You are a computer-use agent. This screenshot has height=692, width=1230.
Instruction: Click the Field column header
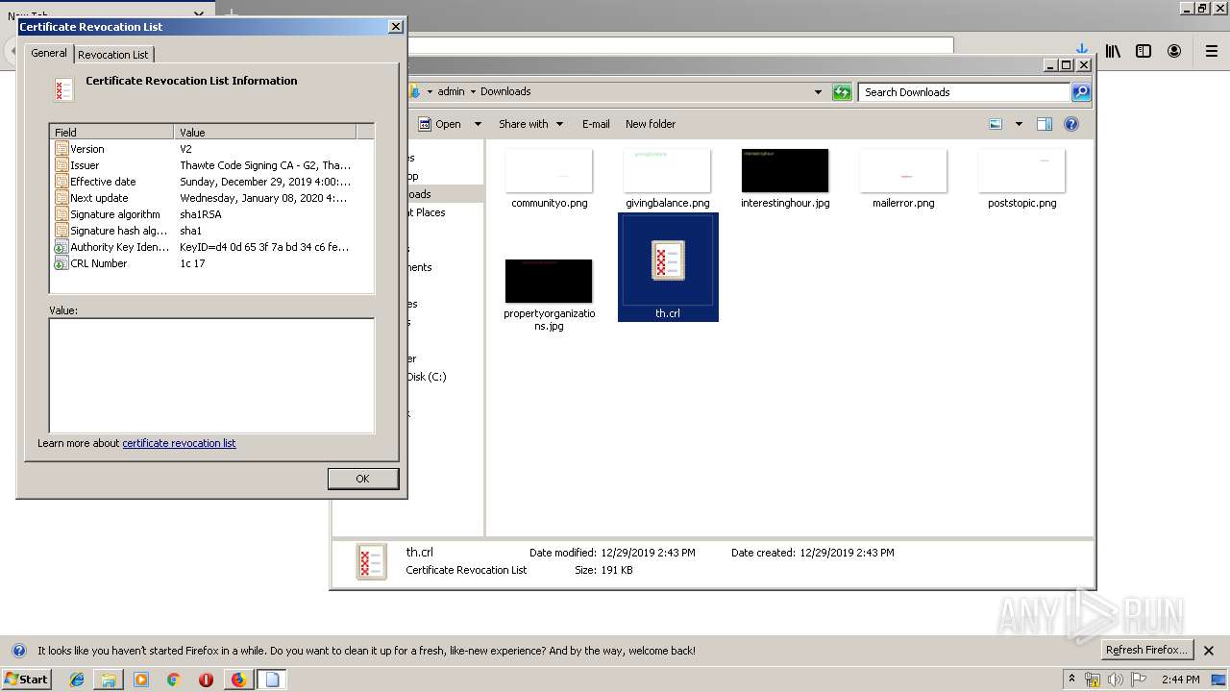(x=111, y=132)
